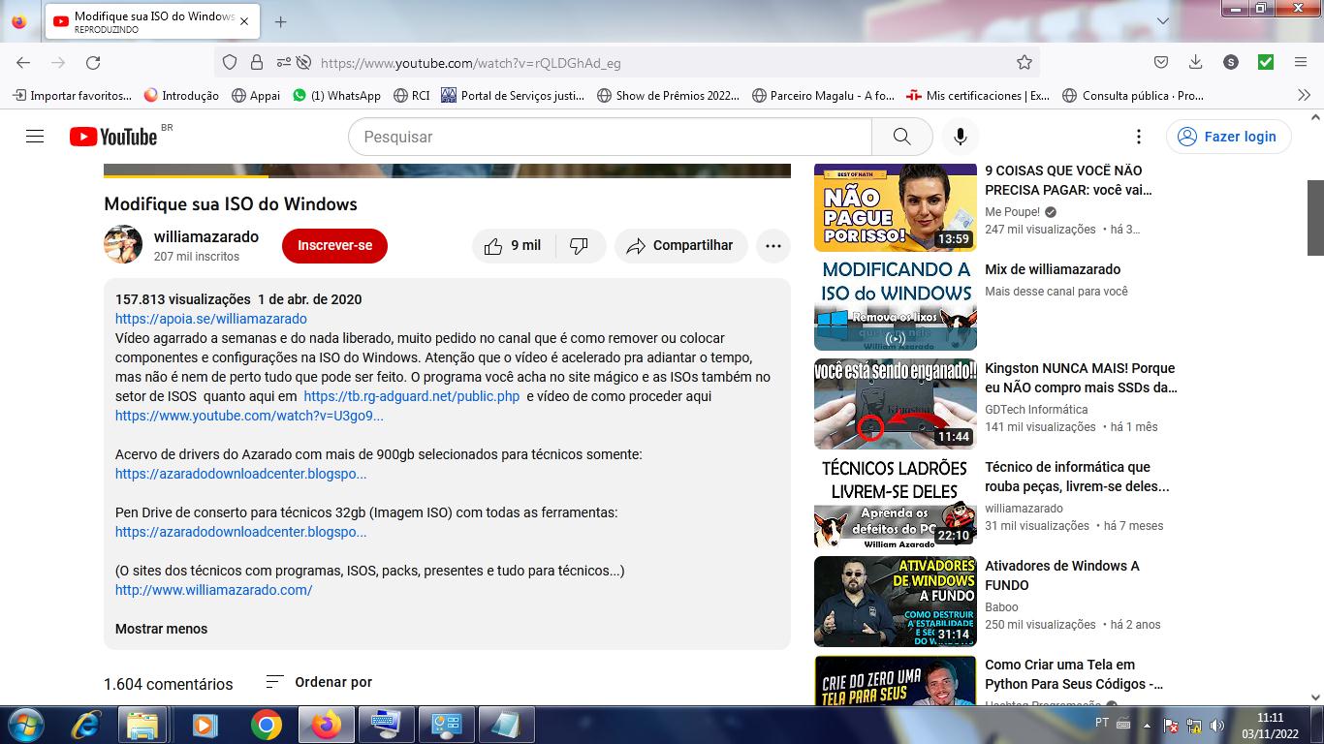Screen dimensions: 1324x744
Task: Open the apoia.se/williamazarado link
Action: [x=210, y=319]
